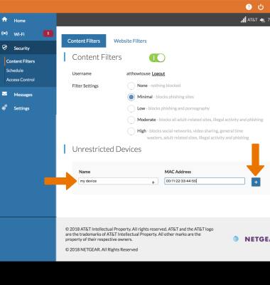Open Schedule under Security
This screenshot has width=270, height=285.
tap(15, 71)
